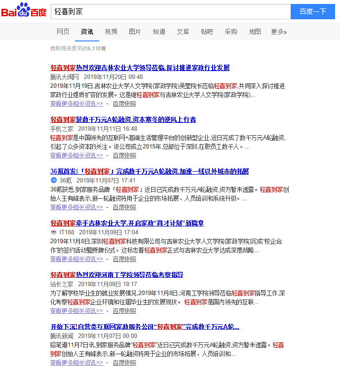Click the Baidu logo
This screenshot has width=340, height=371.
(24, 10)
